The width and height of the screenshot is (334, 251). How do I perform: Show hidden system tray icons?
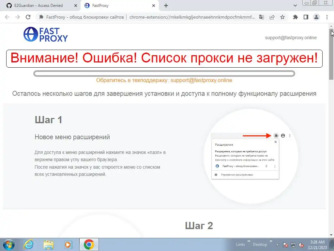(x=277, y=245)
